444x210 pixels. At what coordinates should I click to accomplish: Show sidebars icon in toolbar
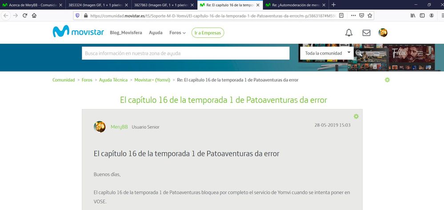pyautogui.click(x=422, y=16)
